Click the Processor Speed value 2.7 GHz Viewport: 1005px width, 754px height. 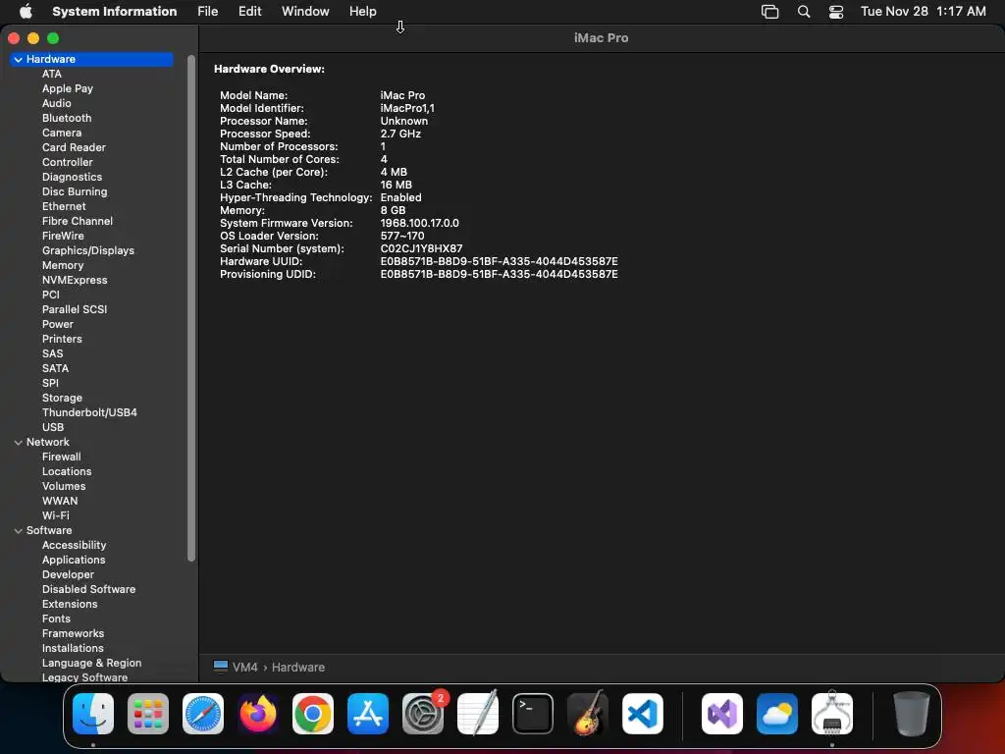coord(400,134)
